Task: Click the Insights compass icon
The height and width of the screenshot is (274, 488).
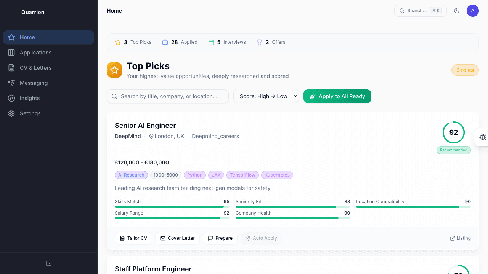Action: pyautogui.click(x=11, y=98)
